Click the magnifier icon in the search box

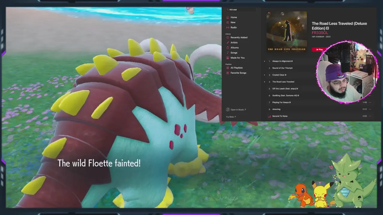(x=228, y=10)
